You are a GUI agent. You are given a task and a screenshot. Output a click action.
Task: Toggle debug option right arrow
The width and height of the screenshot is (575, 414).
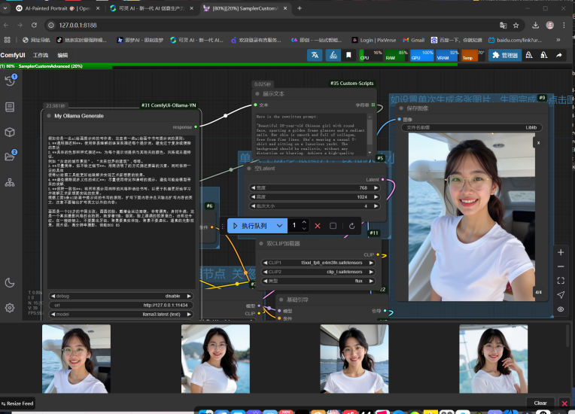tap(189, 296)
